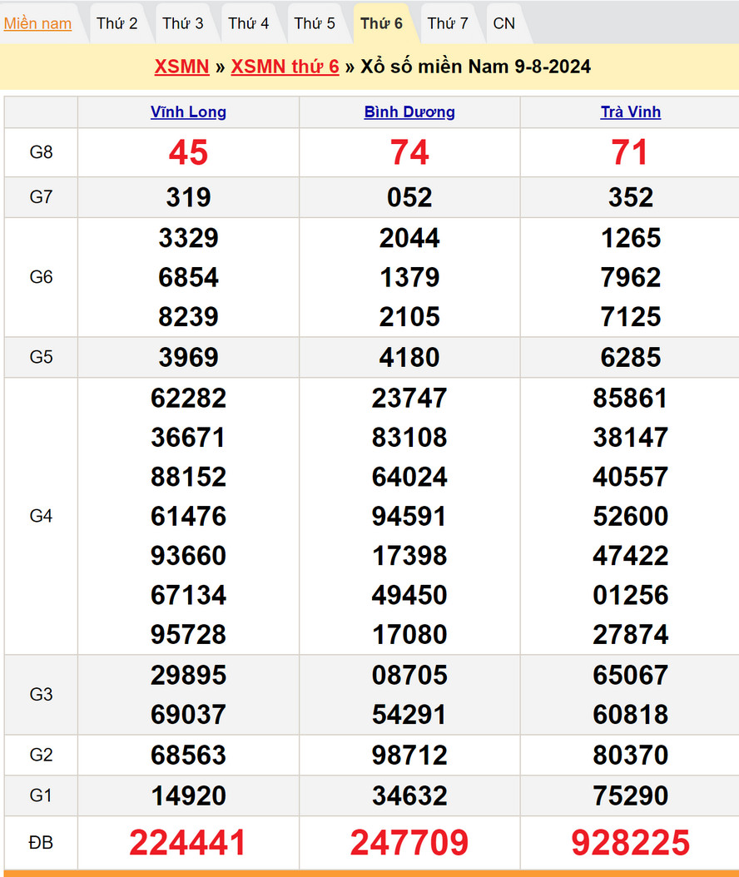This screenshot has width=739, height=877.
Task: Click Vĩnh Long special prize number 224441
Action: pos(188,843)
